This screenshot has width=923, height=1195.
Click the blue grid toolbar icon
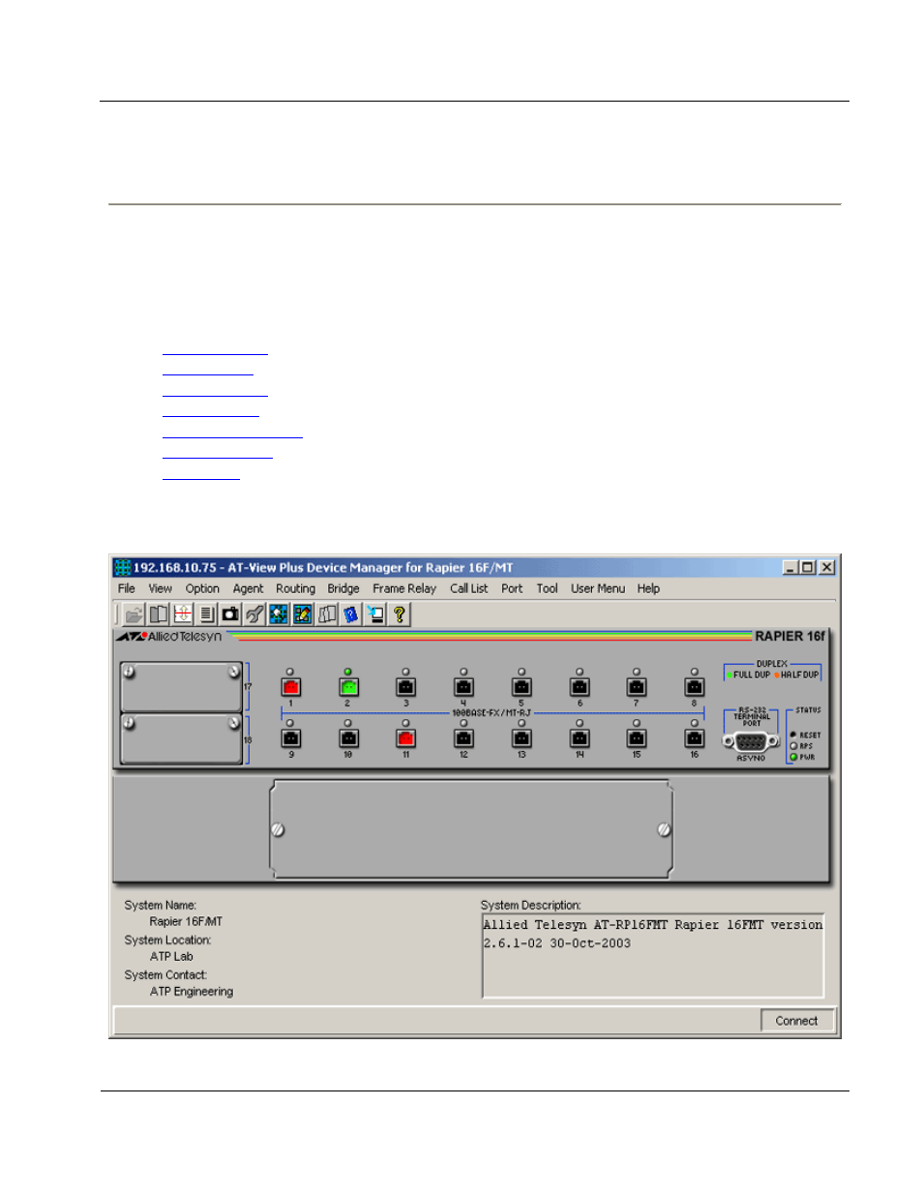coord(280,614)
